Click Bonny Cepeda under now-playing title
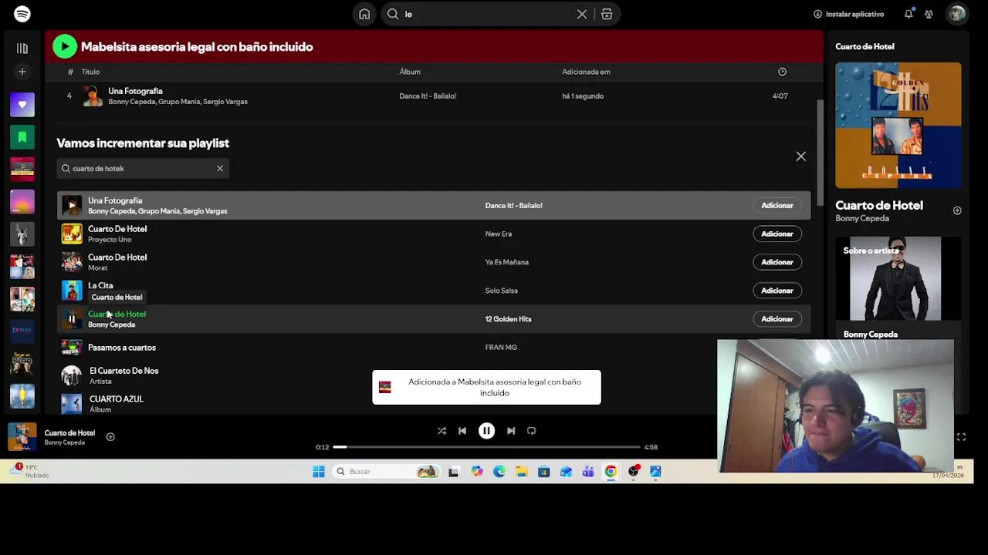Viewport: 988px width, 555px height. coord(862,218)
